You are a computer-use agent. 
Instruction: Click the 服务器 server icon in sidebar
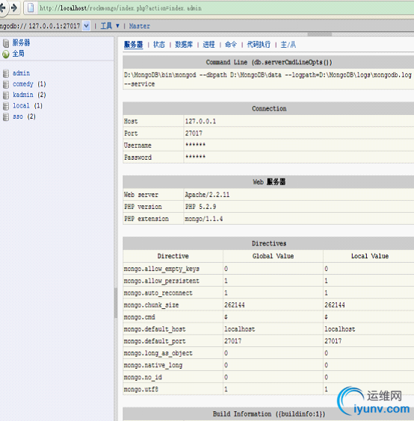click(x=6, y=43)
